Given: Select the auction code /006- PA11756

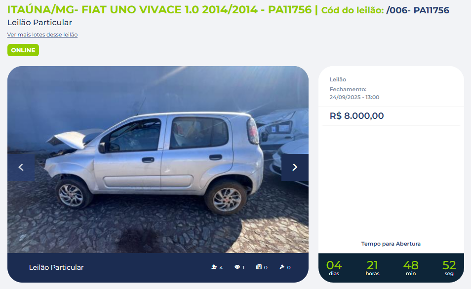Looking at the screenshot, I should tap(418, 10).
